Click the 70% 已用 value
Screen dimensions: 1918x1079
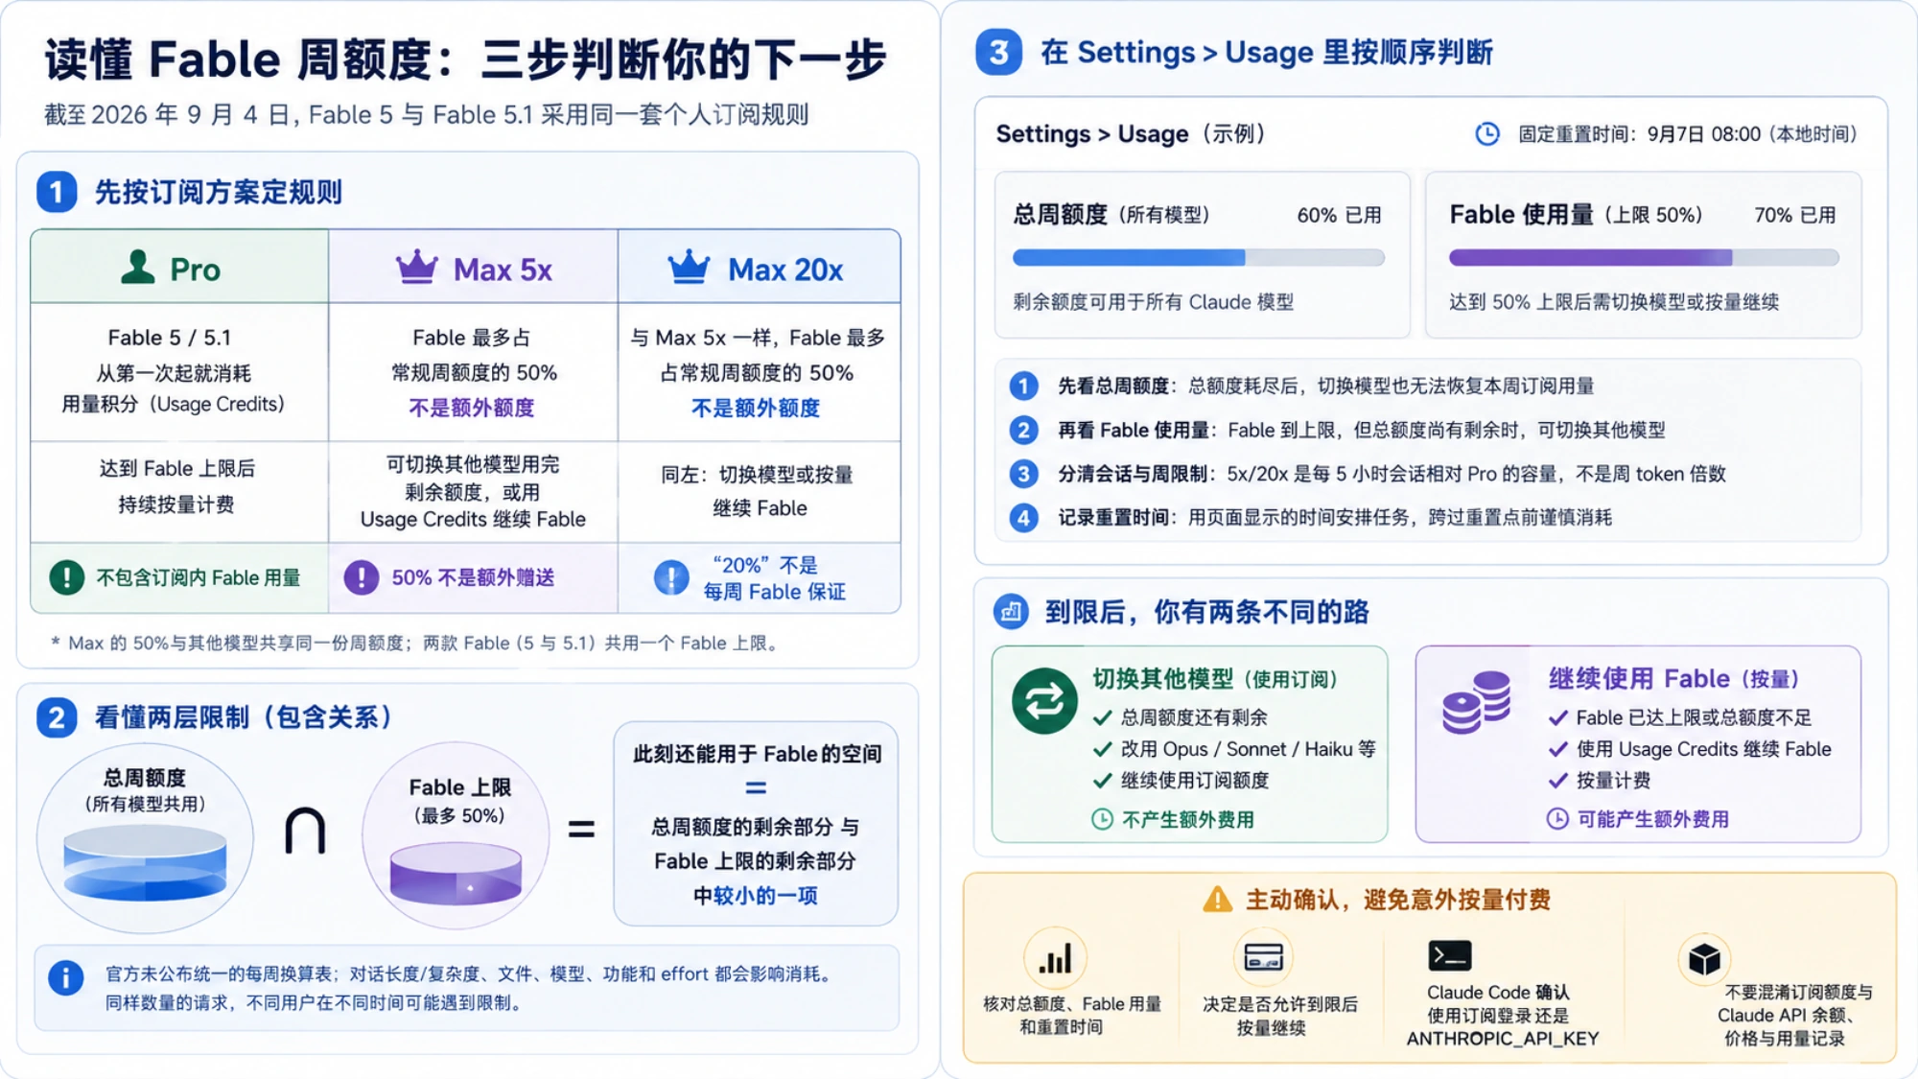(1795, 215)
